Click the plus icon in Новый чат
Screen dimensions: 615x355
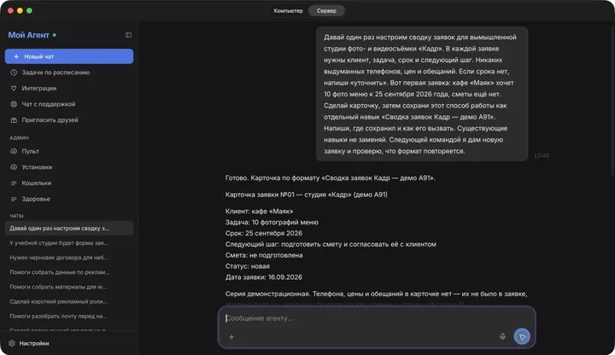point(16,56)
